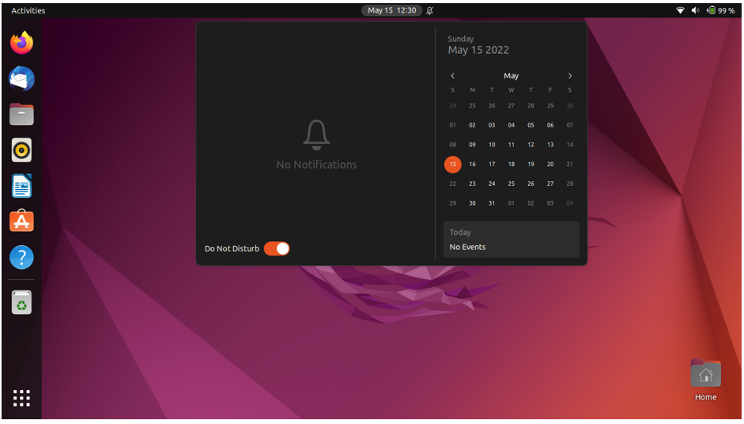This screenshot has height=424, width=744.
Task: Click the Wi-Fi status icon
Action: pyautogui.click(x=681, y=10)
